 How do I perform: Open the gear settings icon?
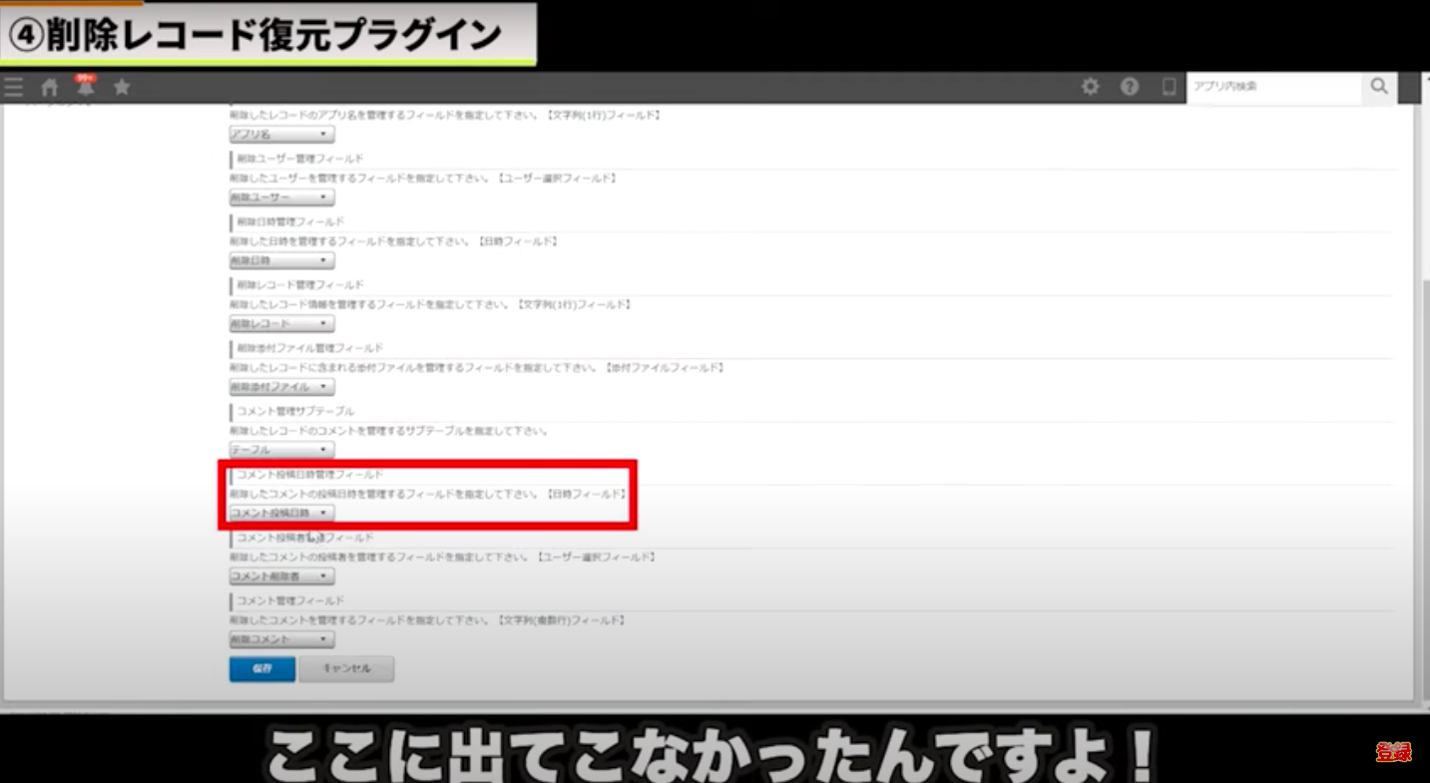(1091, 87)
